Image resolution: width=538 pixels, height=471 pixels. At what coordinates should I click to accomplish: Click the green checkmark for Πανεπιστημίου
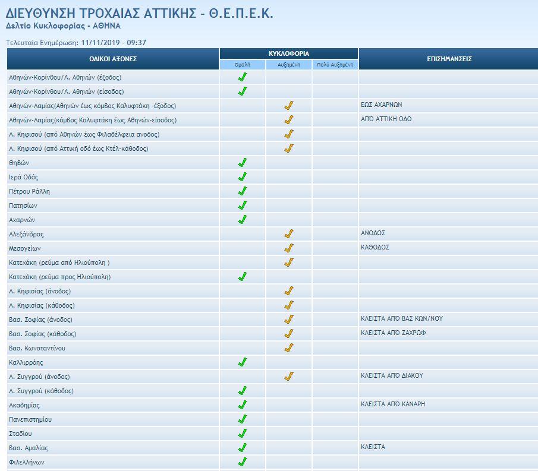tap(242, 419)
